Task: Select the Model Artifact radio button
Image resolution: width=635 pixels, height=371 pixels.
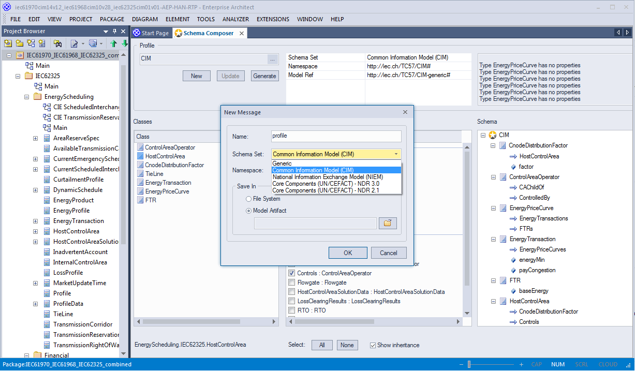Action: (x=249, y=211)
